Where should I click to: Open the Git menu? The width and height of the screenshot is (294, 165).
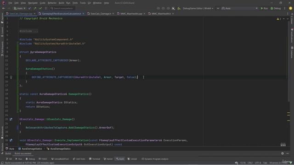(x=89, y=3)
